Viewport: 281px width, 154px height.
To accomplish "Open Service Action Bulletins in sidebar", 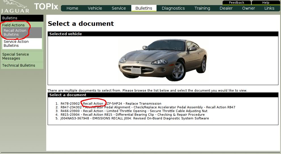I will coord(22,44).
